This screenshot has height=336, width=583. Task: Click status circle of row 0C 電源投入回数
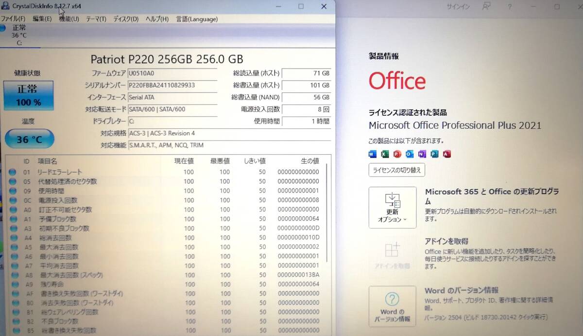pyautogui.click(x=13, y=200)
